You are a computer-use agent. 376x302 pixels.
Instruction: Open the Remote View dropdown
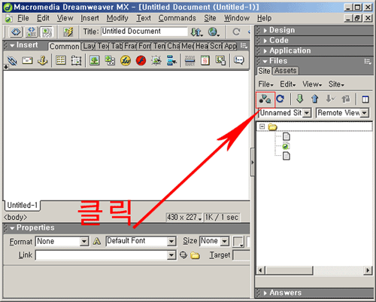coord(342,113)
